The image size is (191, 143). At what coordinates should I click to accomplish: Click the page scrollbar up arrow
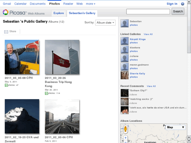[x=189, y=2]
